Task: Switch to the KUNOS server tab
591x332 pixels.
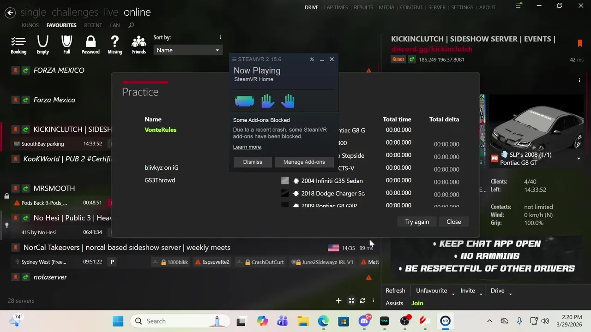Action: point(30,25)
